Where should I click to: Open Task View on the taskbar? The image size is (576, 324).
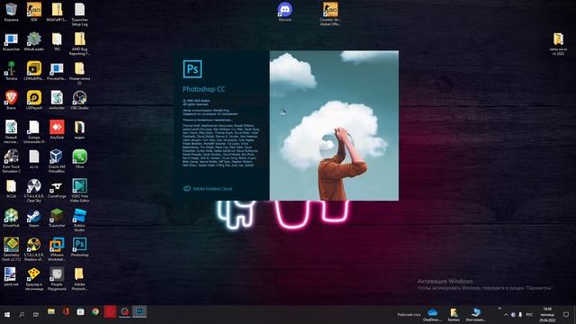[x=36, y=314]
